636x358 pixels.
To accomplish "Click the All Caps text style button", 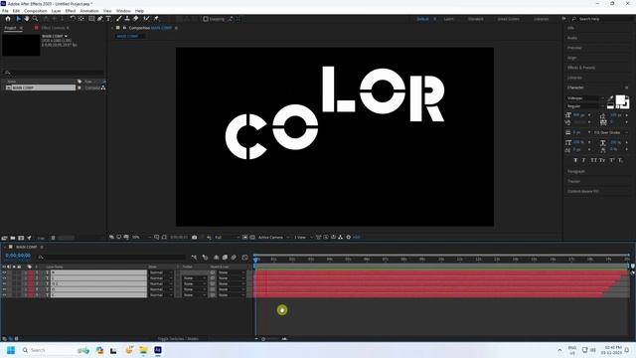I will click(594, 160).
